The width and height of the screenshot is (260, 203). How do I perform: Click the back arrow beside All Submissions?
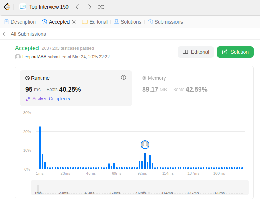[x=5, y=34]
